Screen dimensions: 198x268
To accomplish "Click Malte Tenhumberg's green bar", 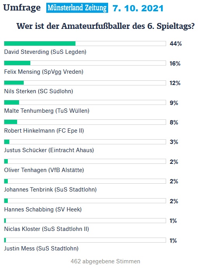I will [12, 102].
